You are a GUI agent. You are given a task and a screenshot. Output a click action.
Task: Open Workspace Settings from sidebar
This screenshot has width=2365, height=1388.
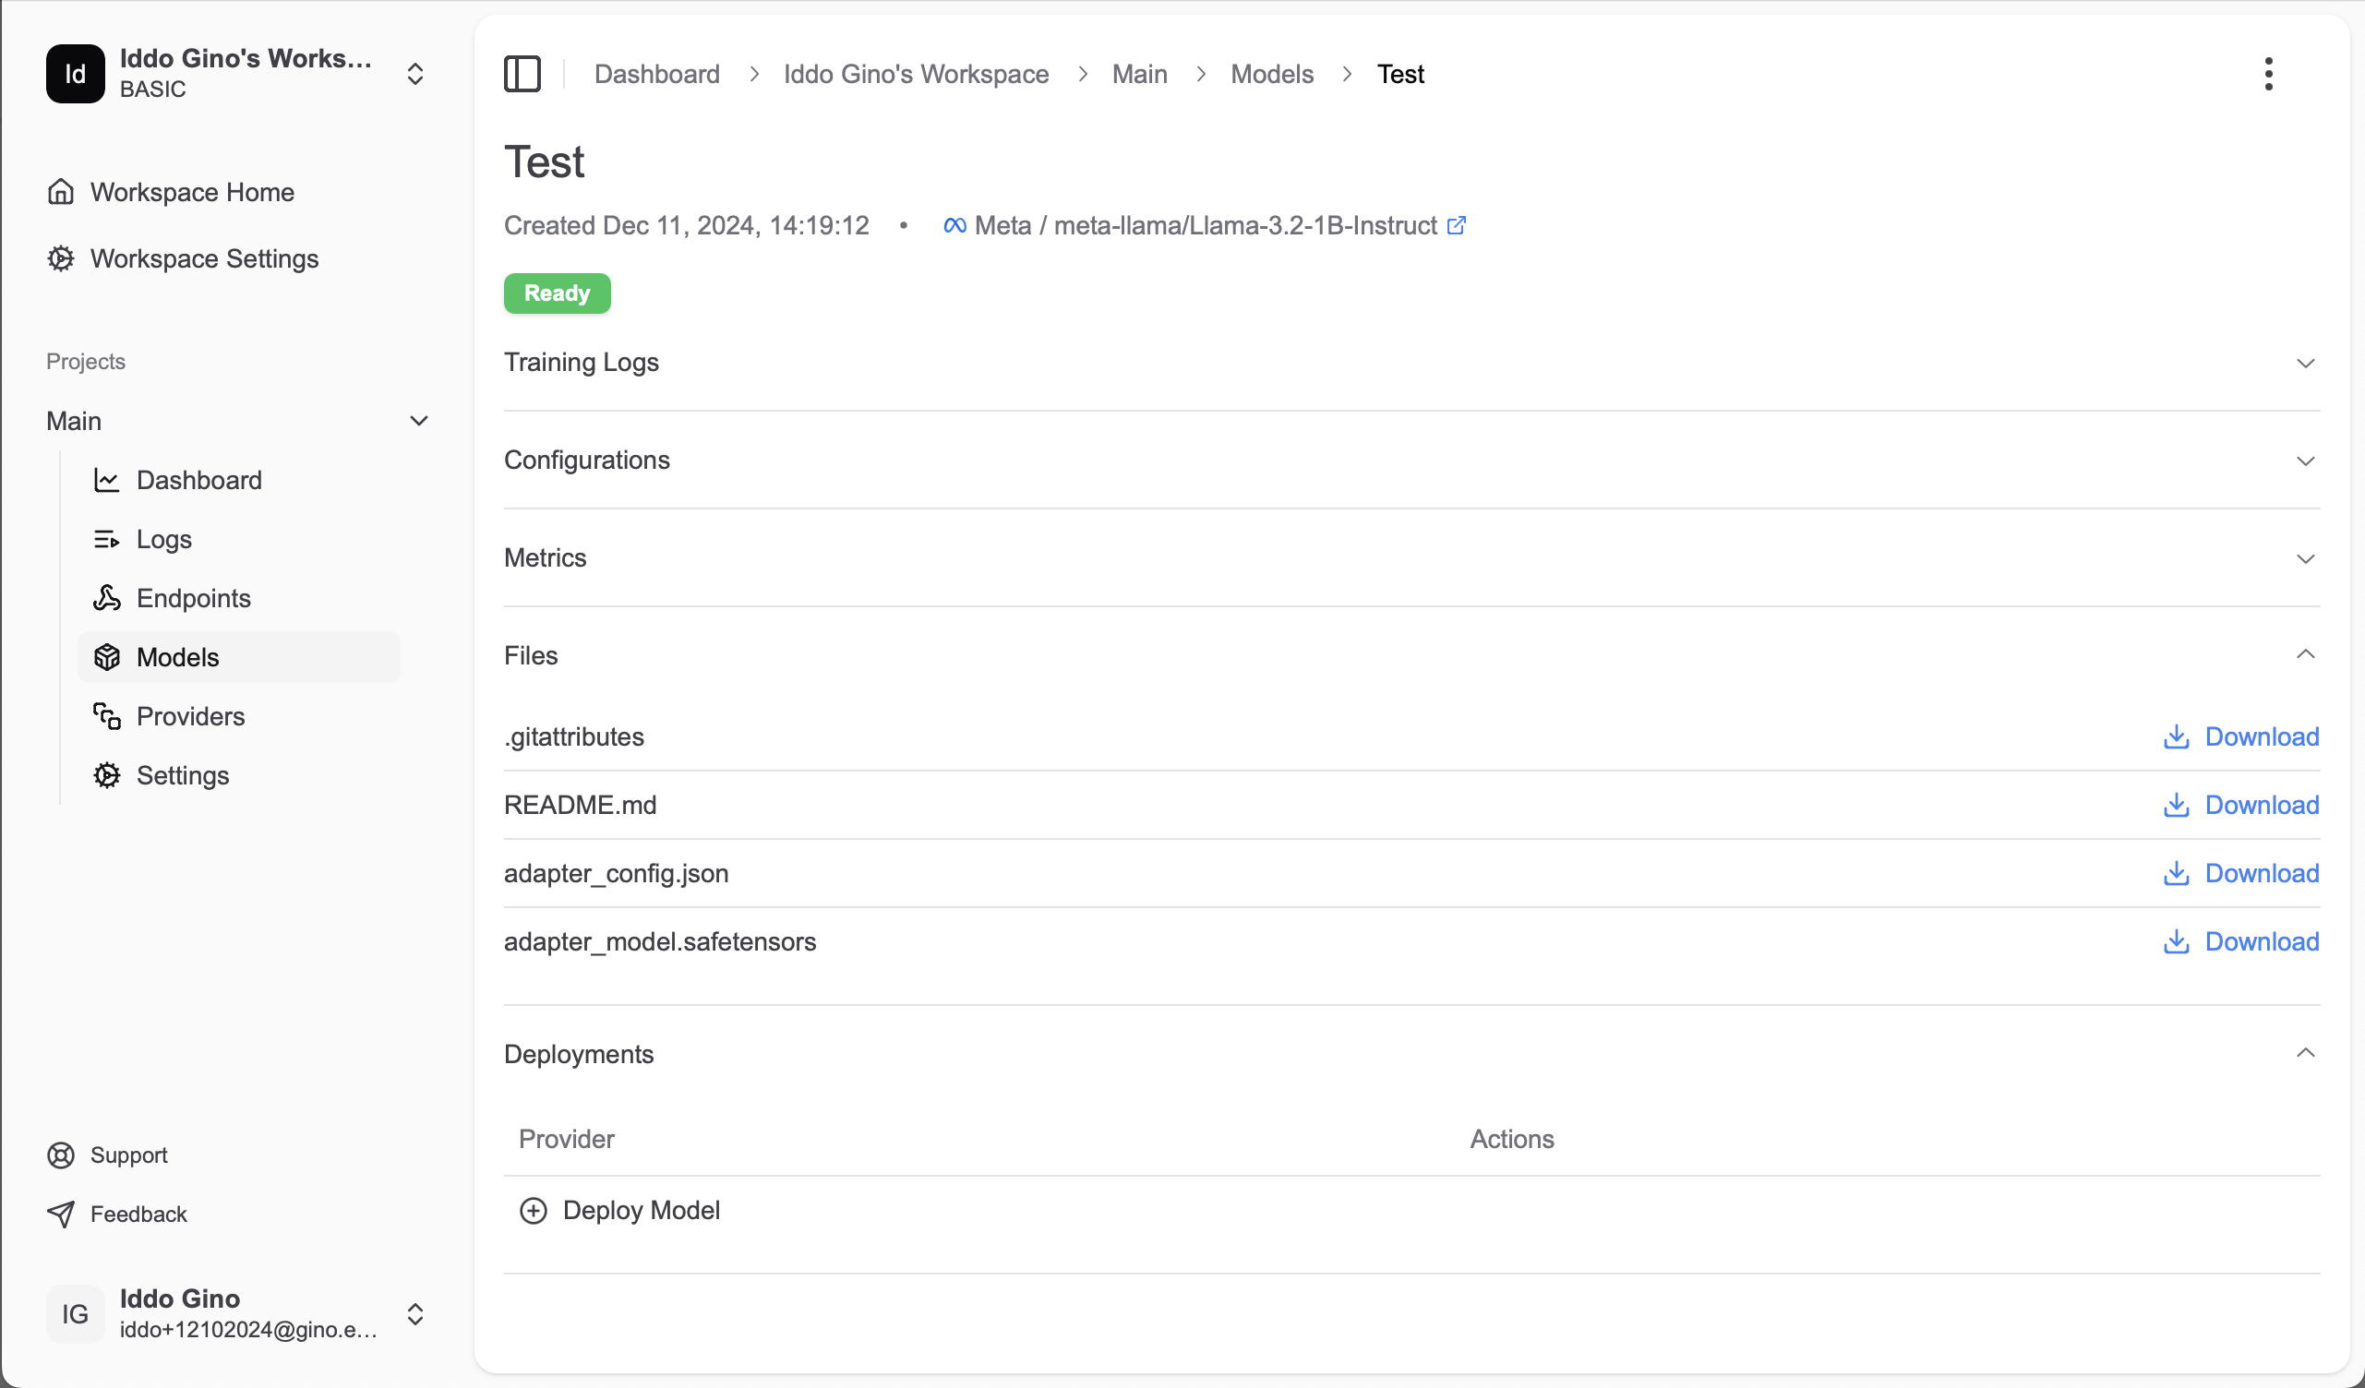tap(204, 258)
